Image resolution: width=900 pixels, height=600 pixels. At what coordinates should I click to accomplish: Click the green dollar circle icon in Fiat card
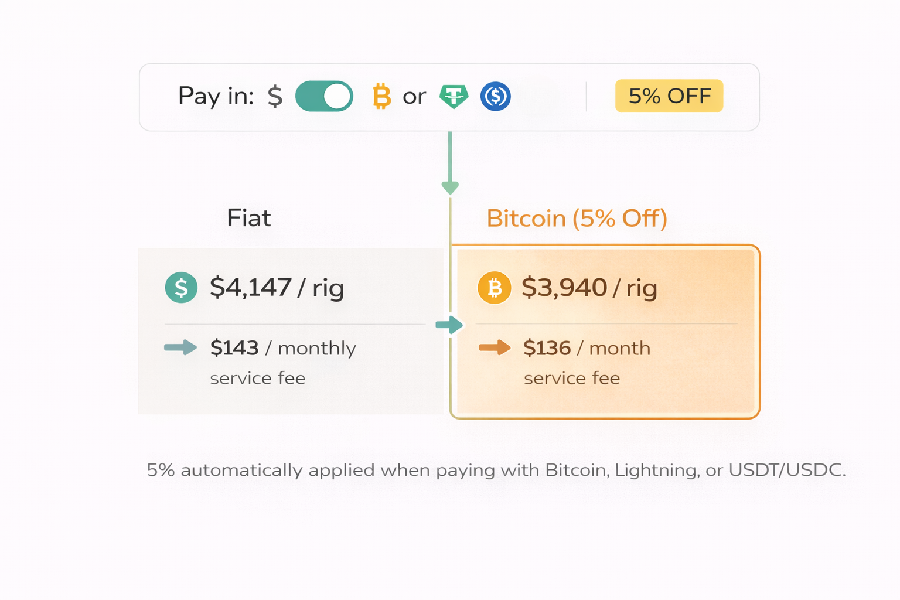tap(181, 288)
